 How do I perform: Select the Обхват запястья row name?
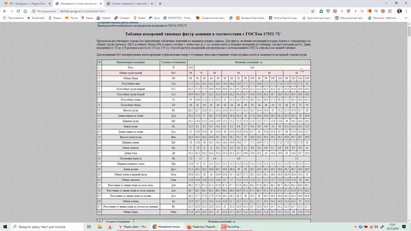[x=130, y=180]
